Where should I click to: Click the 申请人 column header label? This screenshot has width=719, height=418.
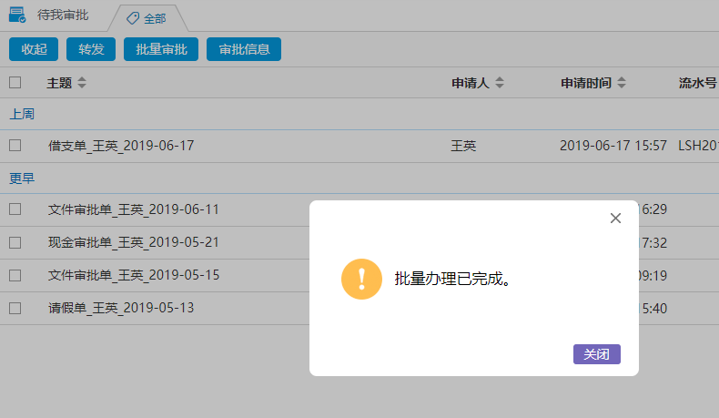[x=471, y=83]
